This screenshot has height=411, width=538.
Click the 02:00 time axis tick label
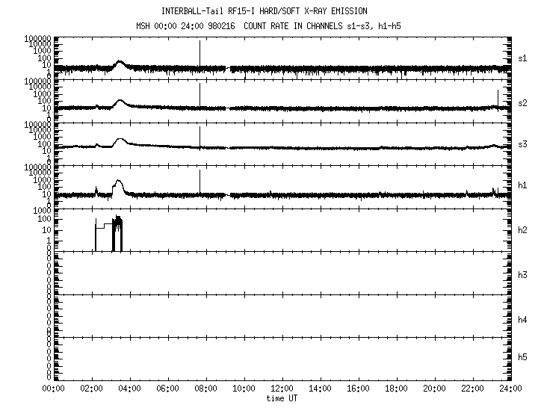[91, 389]
